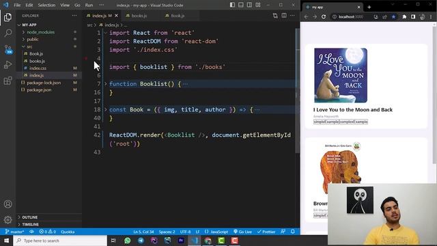Image resolution: width=437 pixels, height=246 pixels.
Task: Click the localhost:3000 address bar
Action: tap(351, 16)
